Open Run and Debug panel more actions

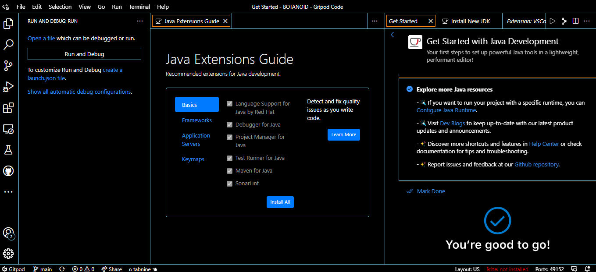(x=140, y=21)
